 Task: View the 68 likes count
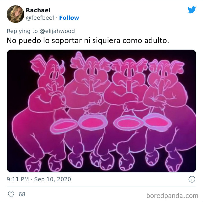click(x=22, y=194)
